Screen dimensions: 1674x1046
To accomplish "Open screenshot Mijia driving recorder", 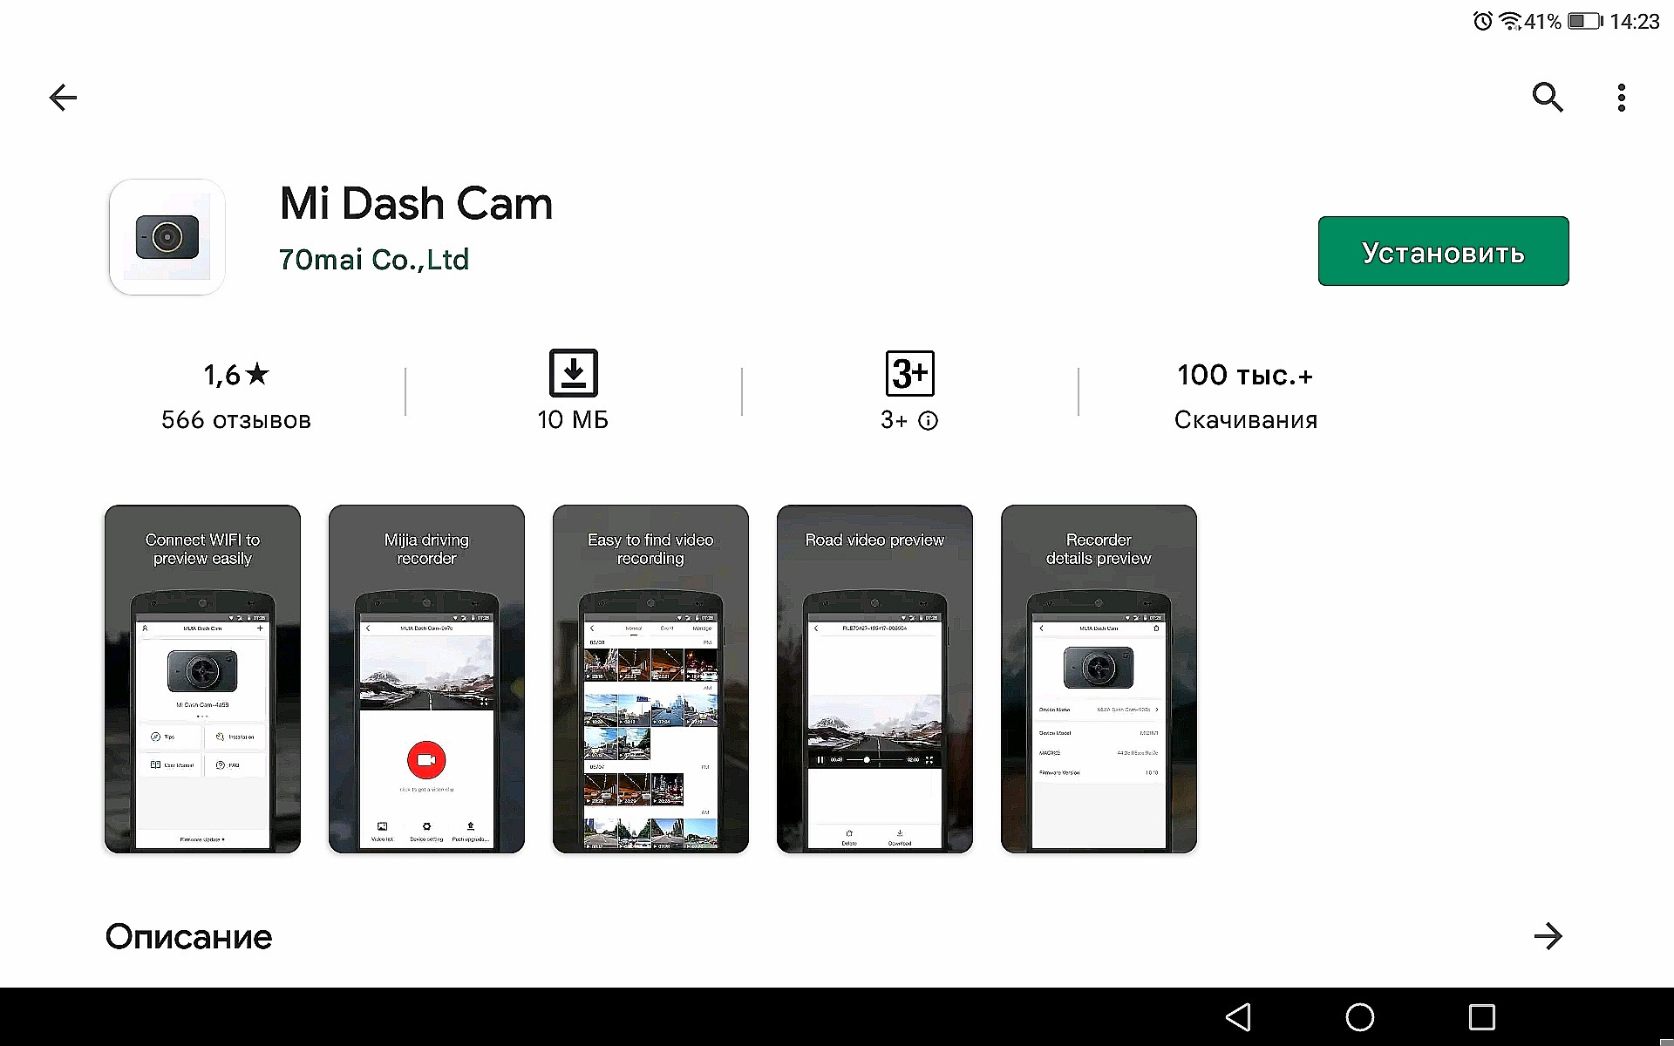I will 426,679.
